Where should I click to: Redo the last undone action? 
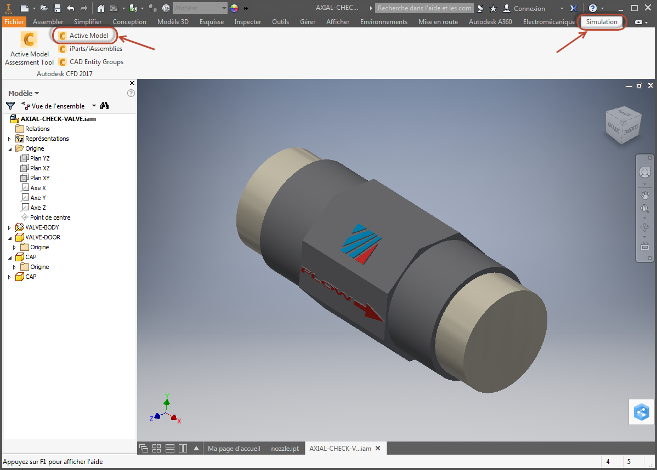point(84,8)
